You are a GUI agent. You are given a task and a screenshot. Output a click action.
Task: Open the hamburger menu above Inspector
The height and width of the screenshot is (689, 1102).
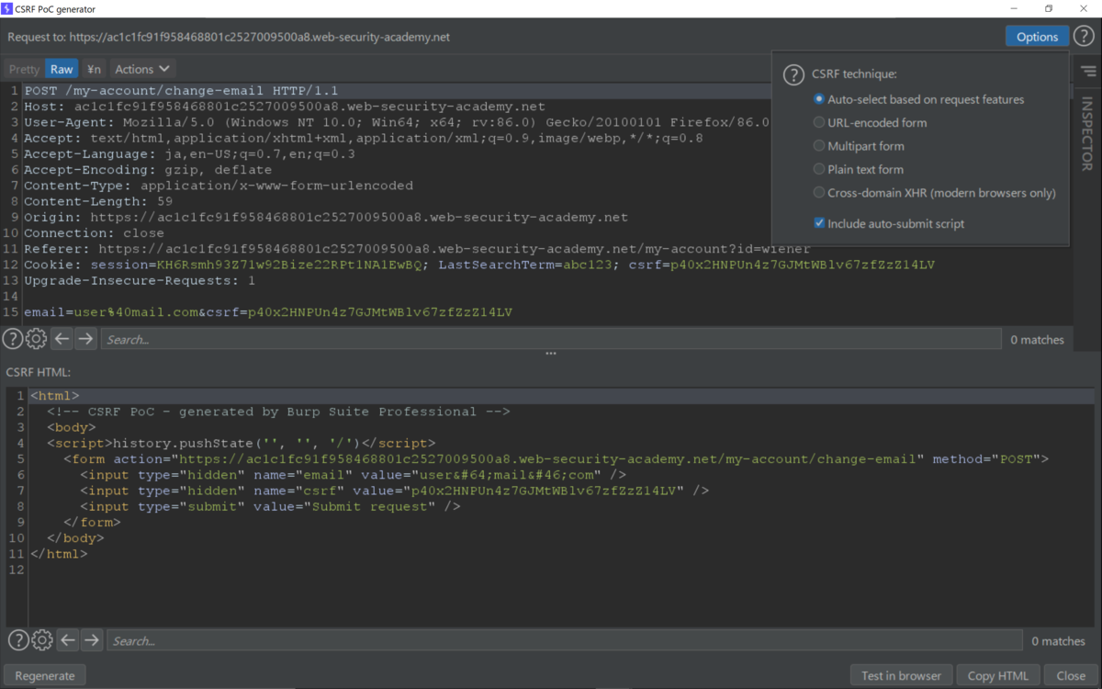pyautogui.click(x=1088, y=71)
